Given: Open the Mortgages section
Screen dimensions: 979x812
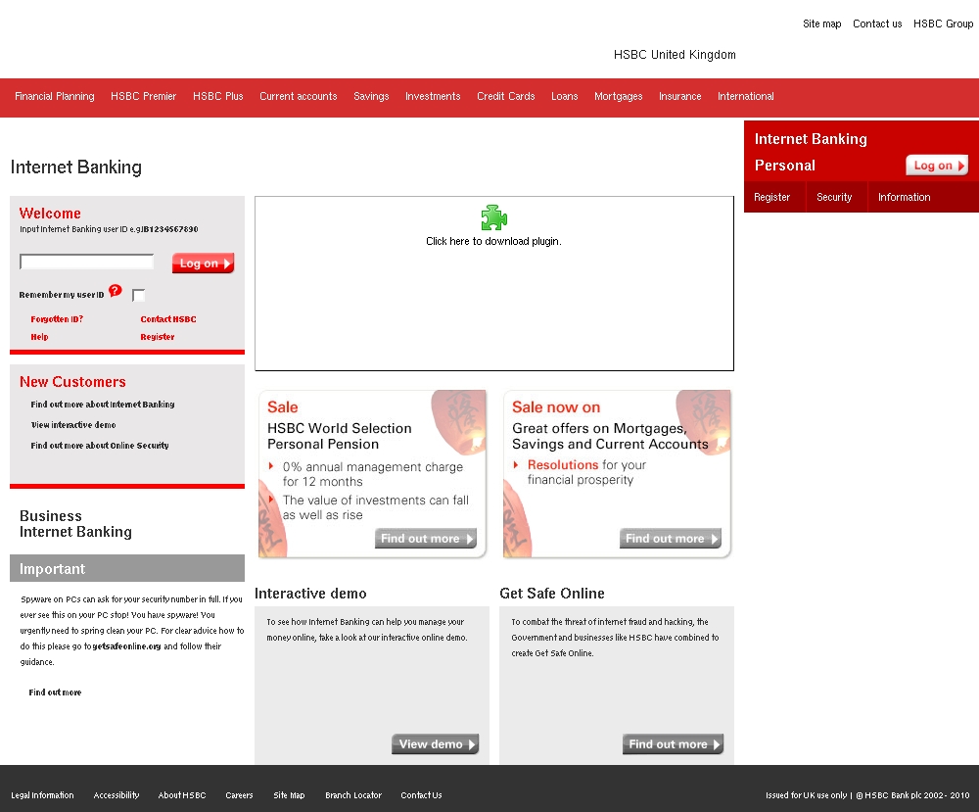Looking at the screenshot, I should point(618,96).
